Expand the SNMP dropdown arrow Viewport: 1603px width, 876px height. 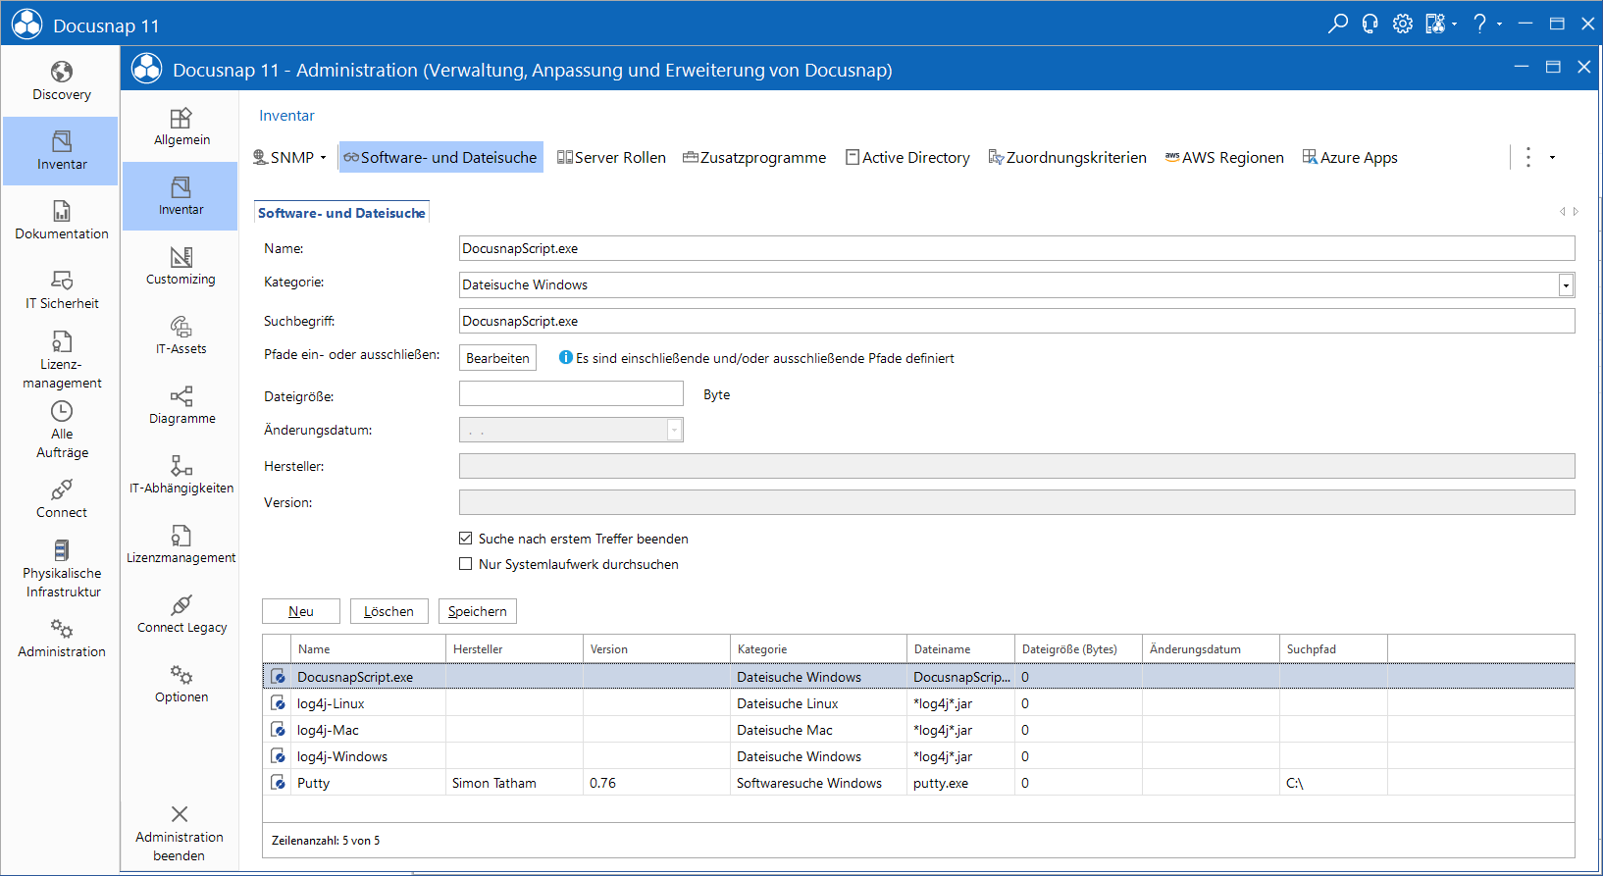pyautogui.click(x=323, y=158)
